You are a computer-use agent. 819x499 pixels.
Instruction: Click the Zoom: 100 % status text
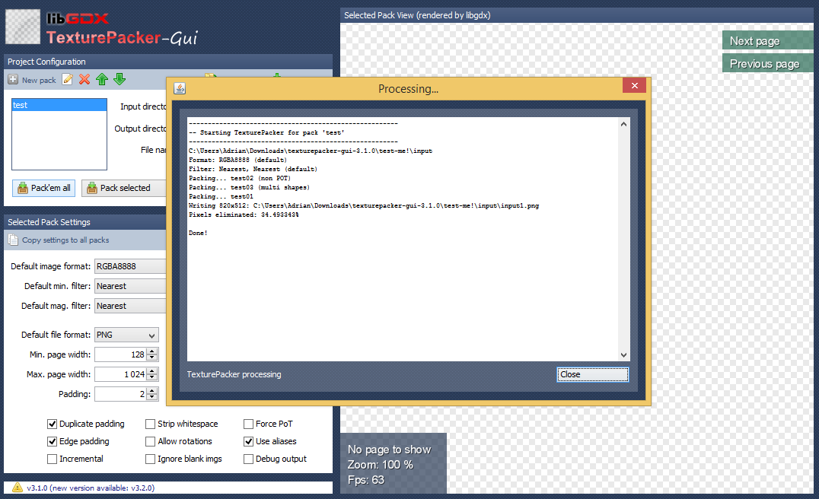pos(381,465)
